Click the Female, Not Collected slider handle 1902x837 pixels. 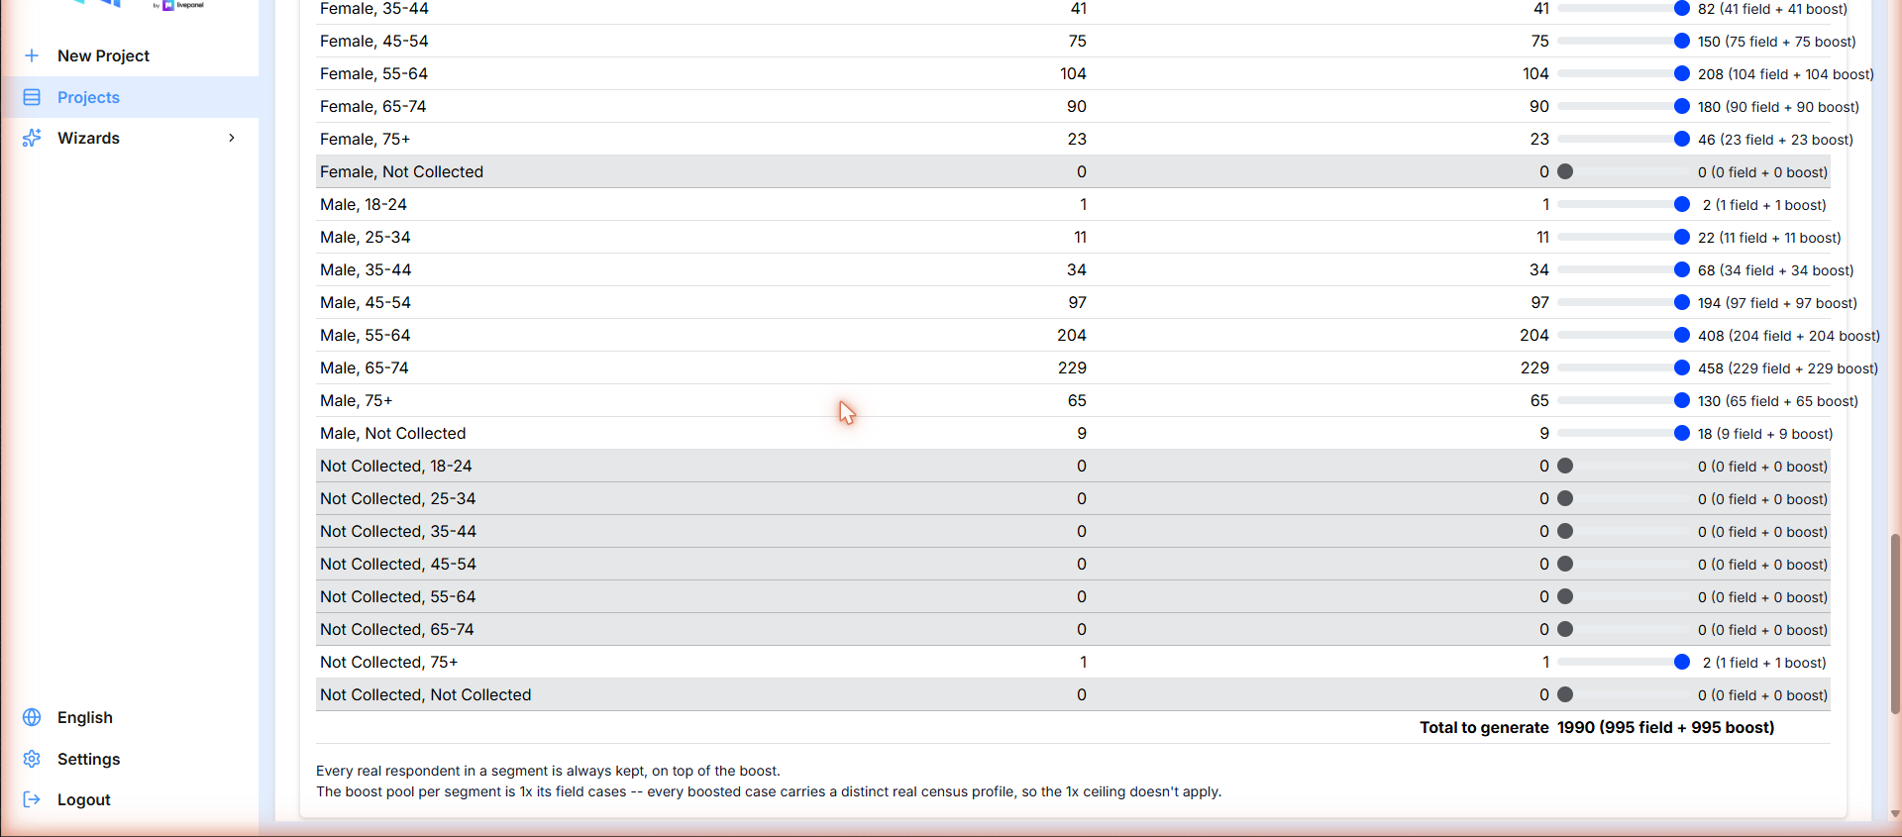(x=1565, y=171)
